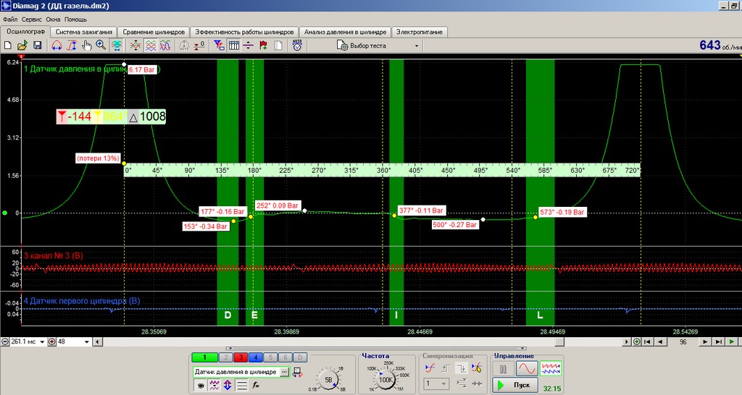Create a new file with blank page icon
The image size is (742, 395).
tap(7, 46)
